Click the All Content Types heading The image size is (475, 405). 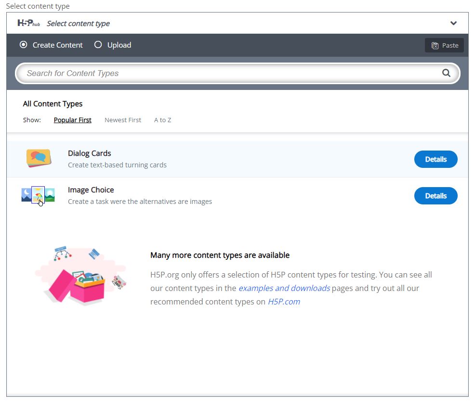[53, 104]
